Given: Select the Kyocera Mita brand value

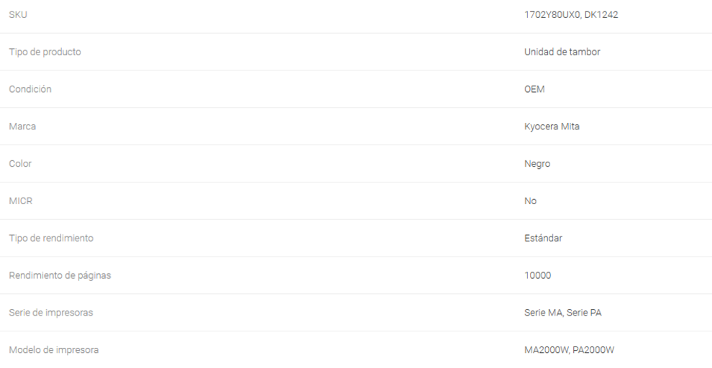Looking at the screenshot, I should (553, 126).
